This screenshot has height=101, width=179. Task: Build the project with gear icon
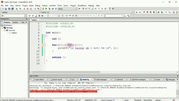[43, 9]
